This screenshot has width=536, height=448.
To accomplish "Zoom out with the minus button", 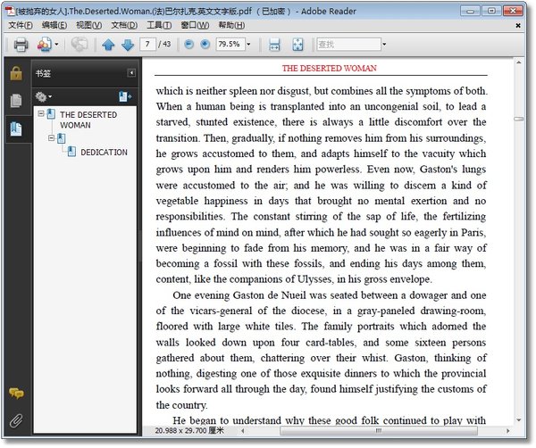I will pos(188,44).
